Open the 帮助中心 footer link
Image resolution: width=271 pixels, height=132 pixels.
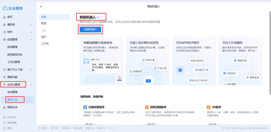coord(101,128)
